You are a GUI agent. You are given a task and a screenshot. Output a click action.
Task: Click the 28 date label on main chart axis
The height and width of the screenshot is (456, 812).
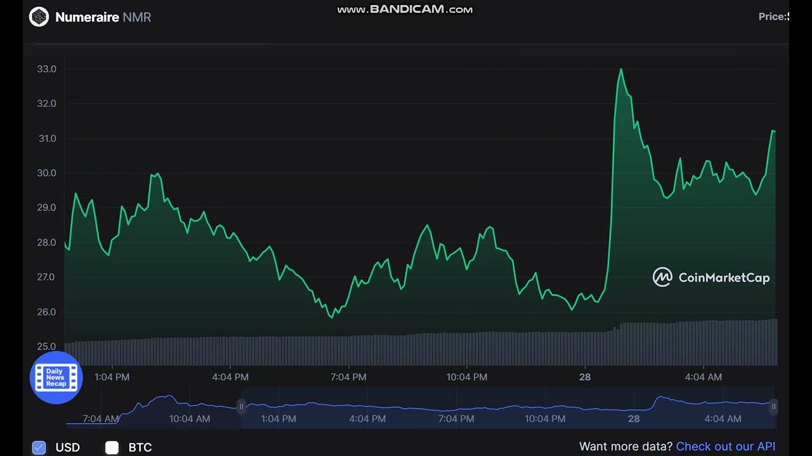(585, 377)
